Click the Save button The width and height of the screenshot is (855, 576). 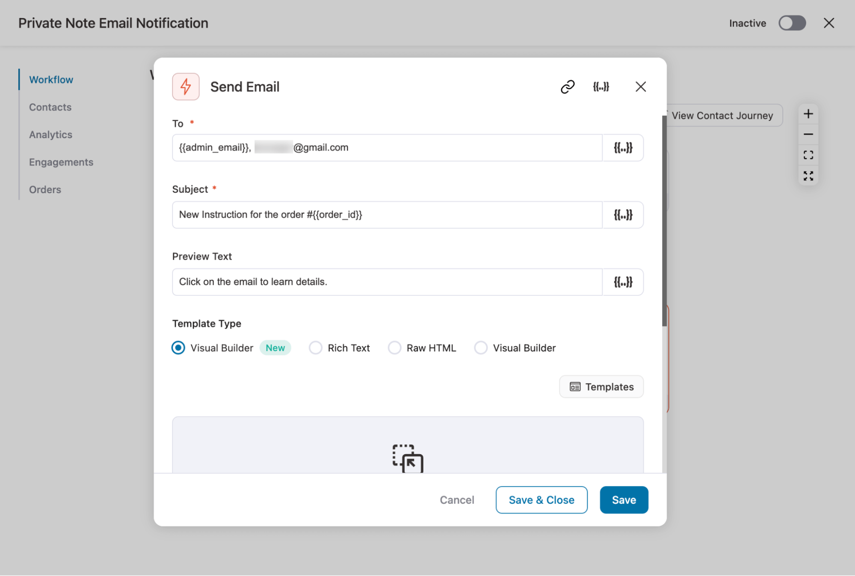pos(624,500)
